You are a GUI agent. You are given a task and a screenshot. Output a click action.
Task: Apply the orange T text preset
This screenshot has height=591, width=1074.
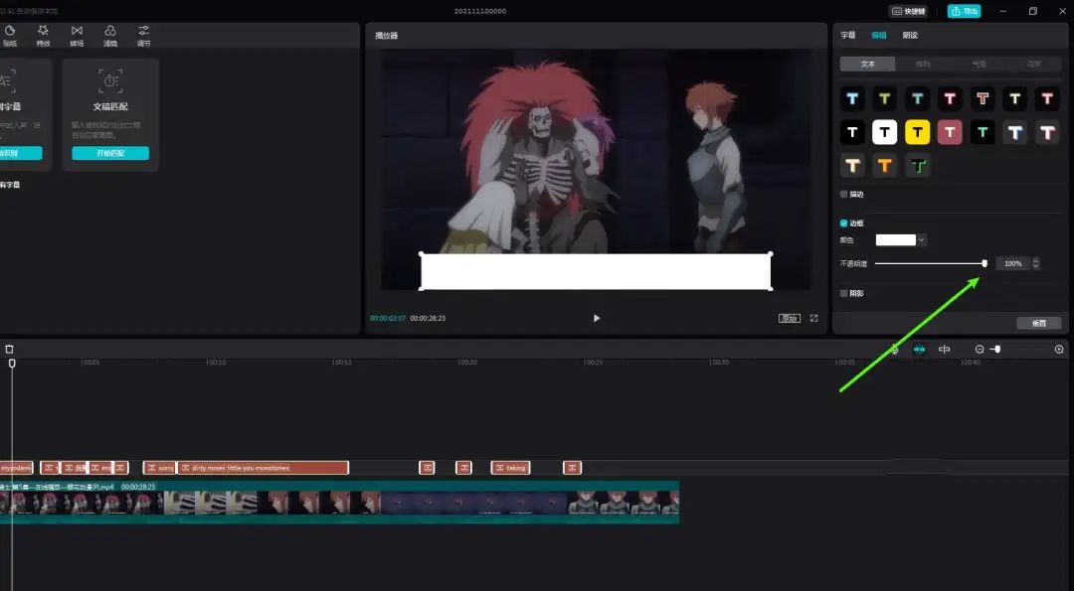pos(885,165)
